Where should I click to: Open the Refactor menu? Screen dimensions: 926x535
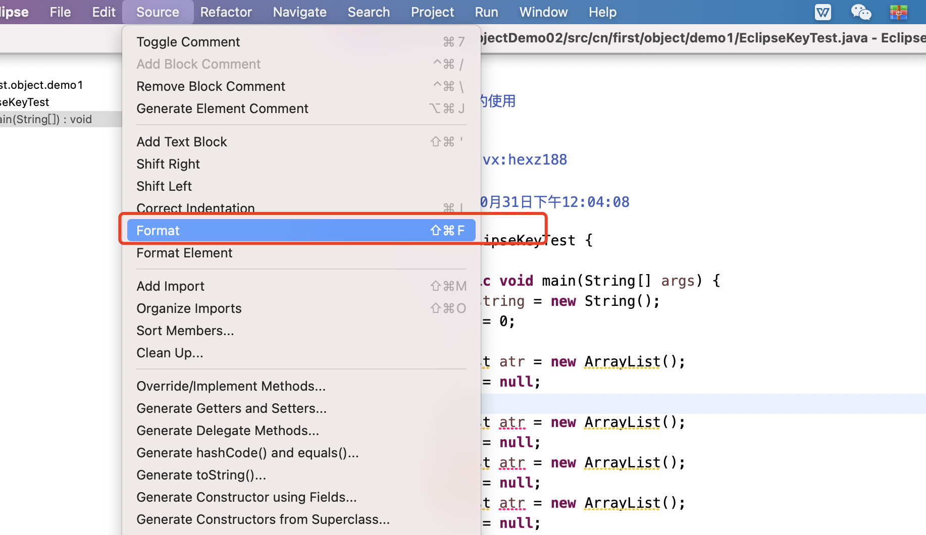click(226, 12)
